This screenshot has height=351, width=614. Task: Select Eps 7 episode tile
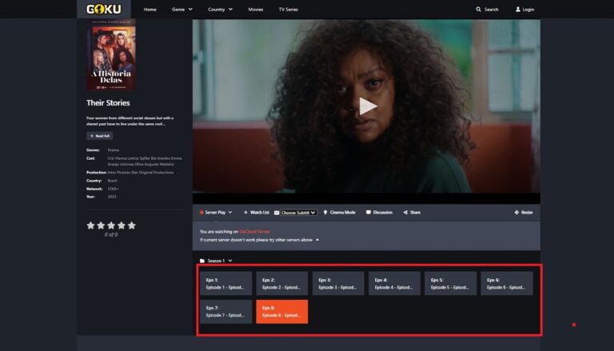pyautogui.click(x=226, y=312)
